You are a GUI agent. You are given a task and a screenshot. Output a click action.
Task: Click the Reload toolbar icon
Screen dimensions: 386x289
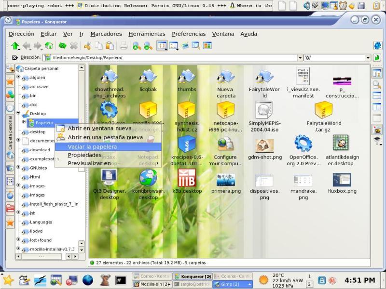point(62,46)
